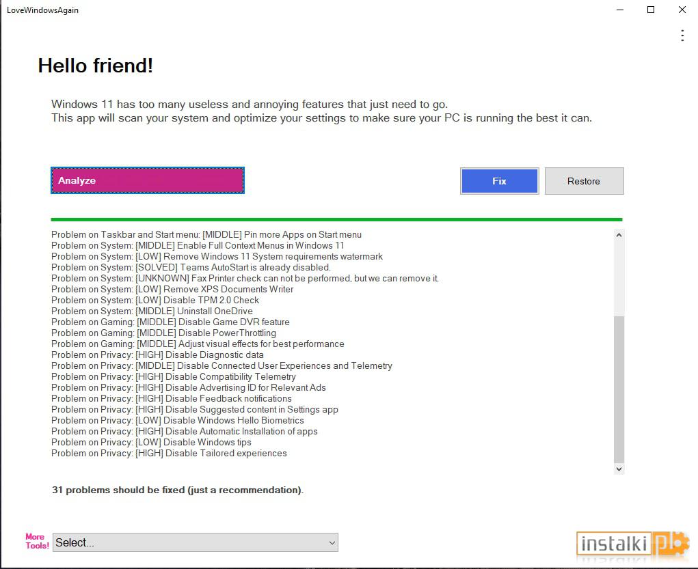Click the green progress bar
Screen dimensions: 698x569
[x=336, y=219]
